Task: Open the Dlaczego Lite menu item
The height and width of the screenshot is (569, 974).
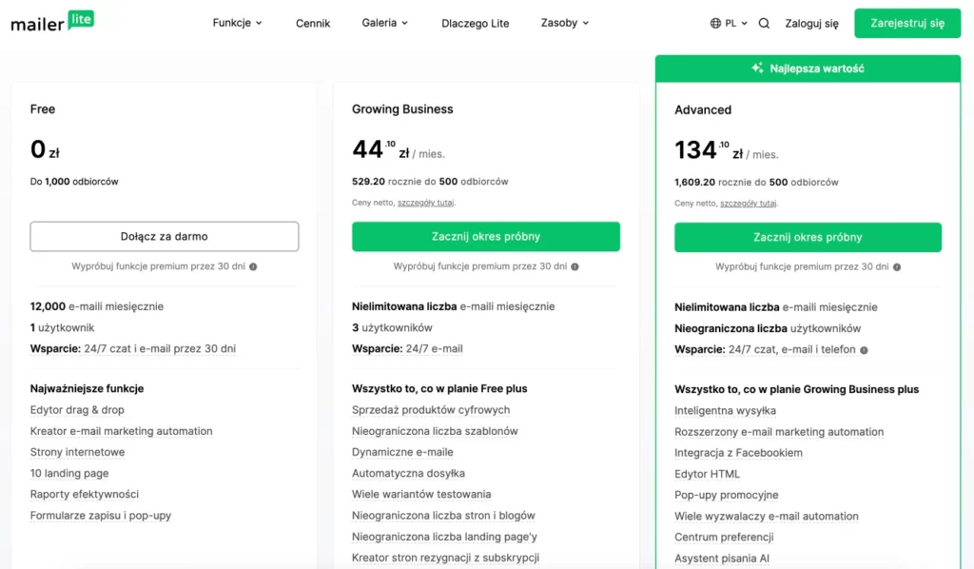Action: coord(476,24)
